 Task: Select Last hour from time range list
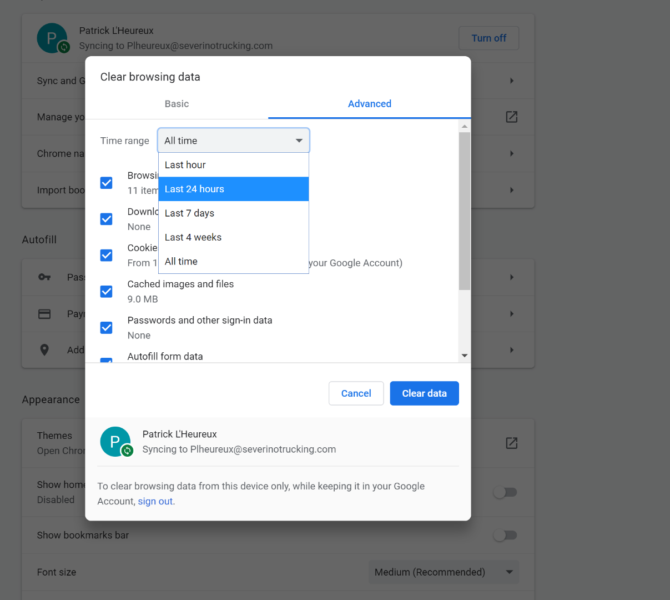(233, 165)
